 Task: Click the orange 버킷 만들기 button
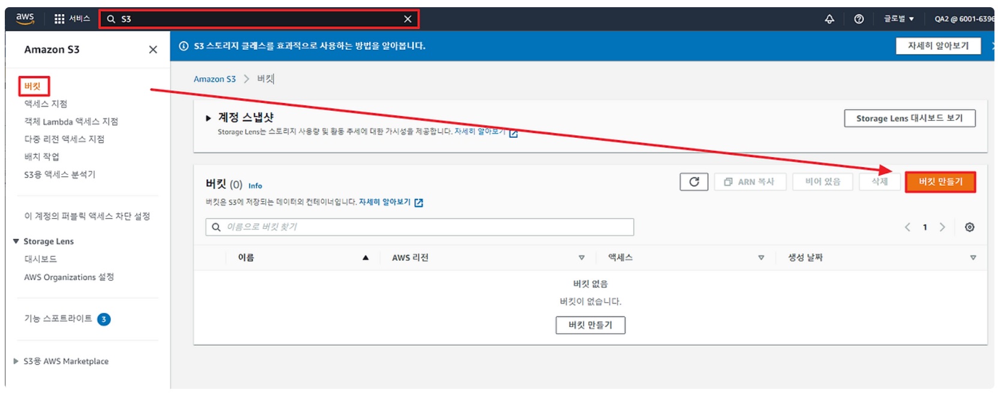pos(940,182)
